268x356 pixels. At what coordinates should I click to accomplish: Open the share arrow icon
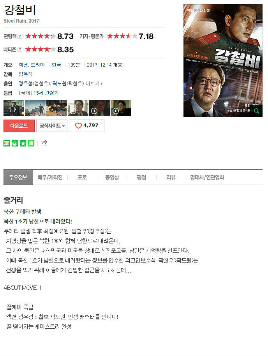coord(44,143)
